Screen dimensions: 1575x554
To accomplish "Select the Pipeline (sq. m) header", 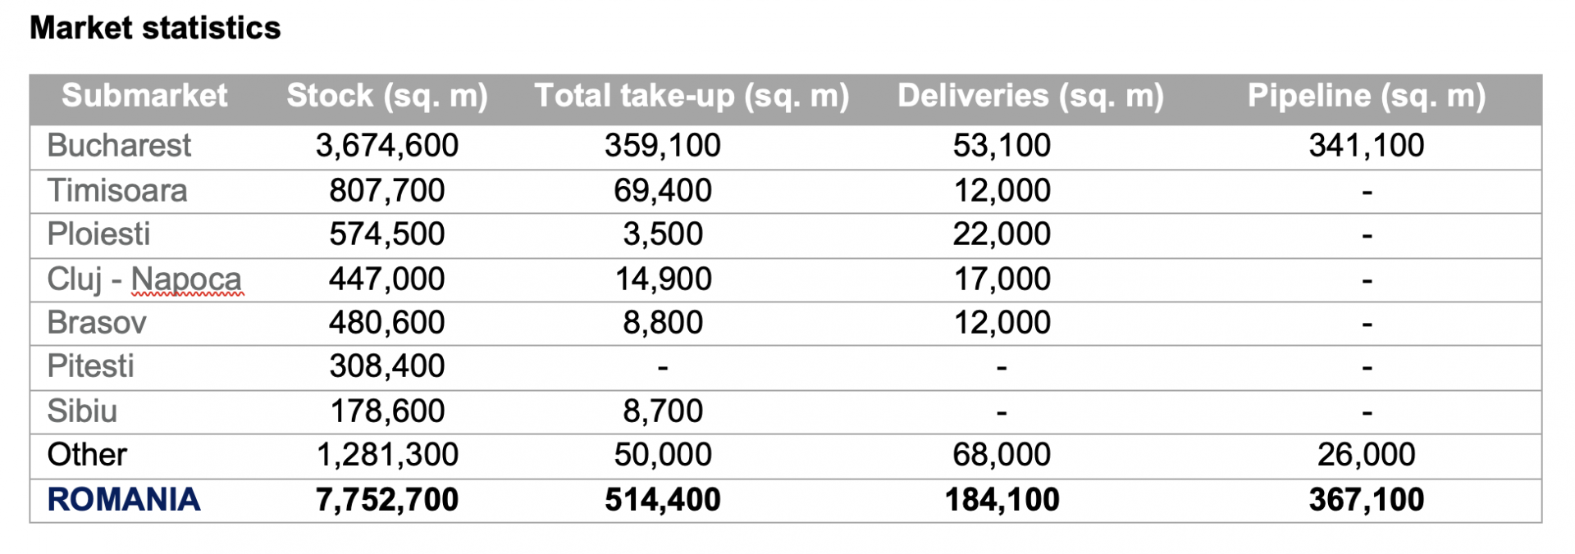I will pos(1367,96).
